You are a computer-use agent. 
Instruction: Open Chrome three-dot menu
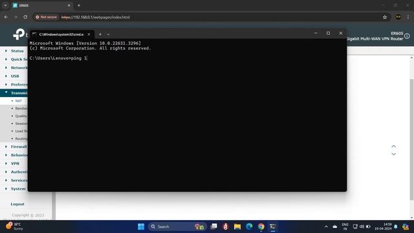[408, 17]
